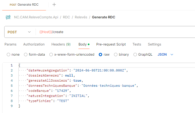Open a new request tab with plus icon
195x113 pixels.
point(54,5)
